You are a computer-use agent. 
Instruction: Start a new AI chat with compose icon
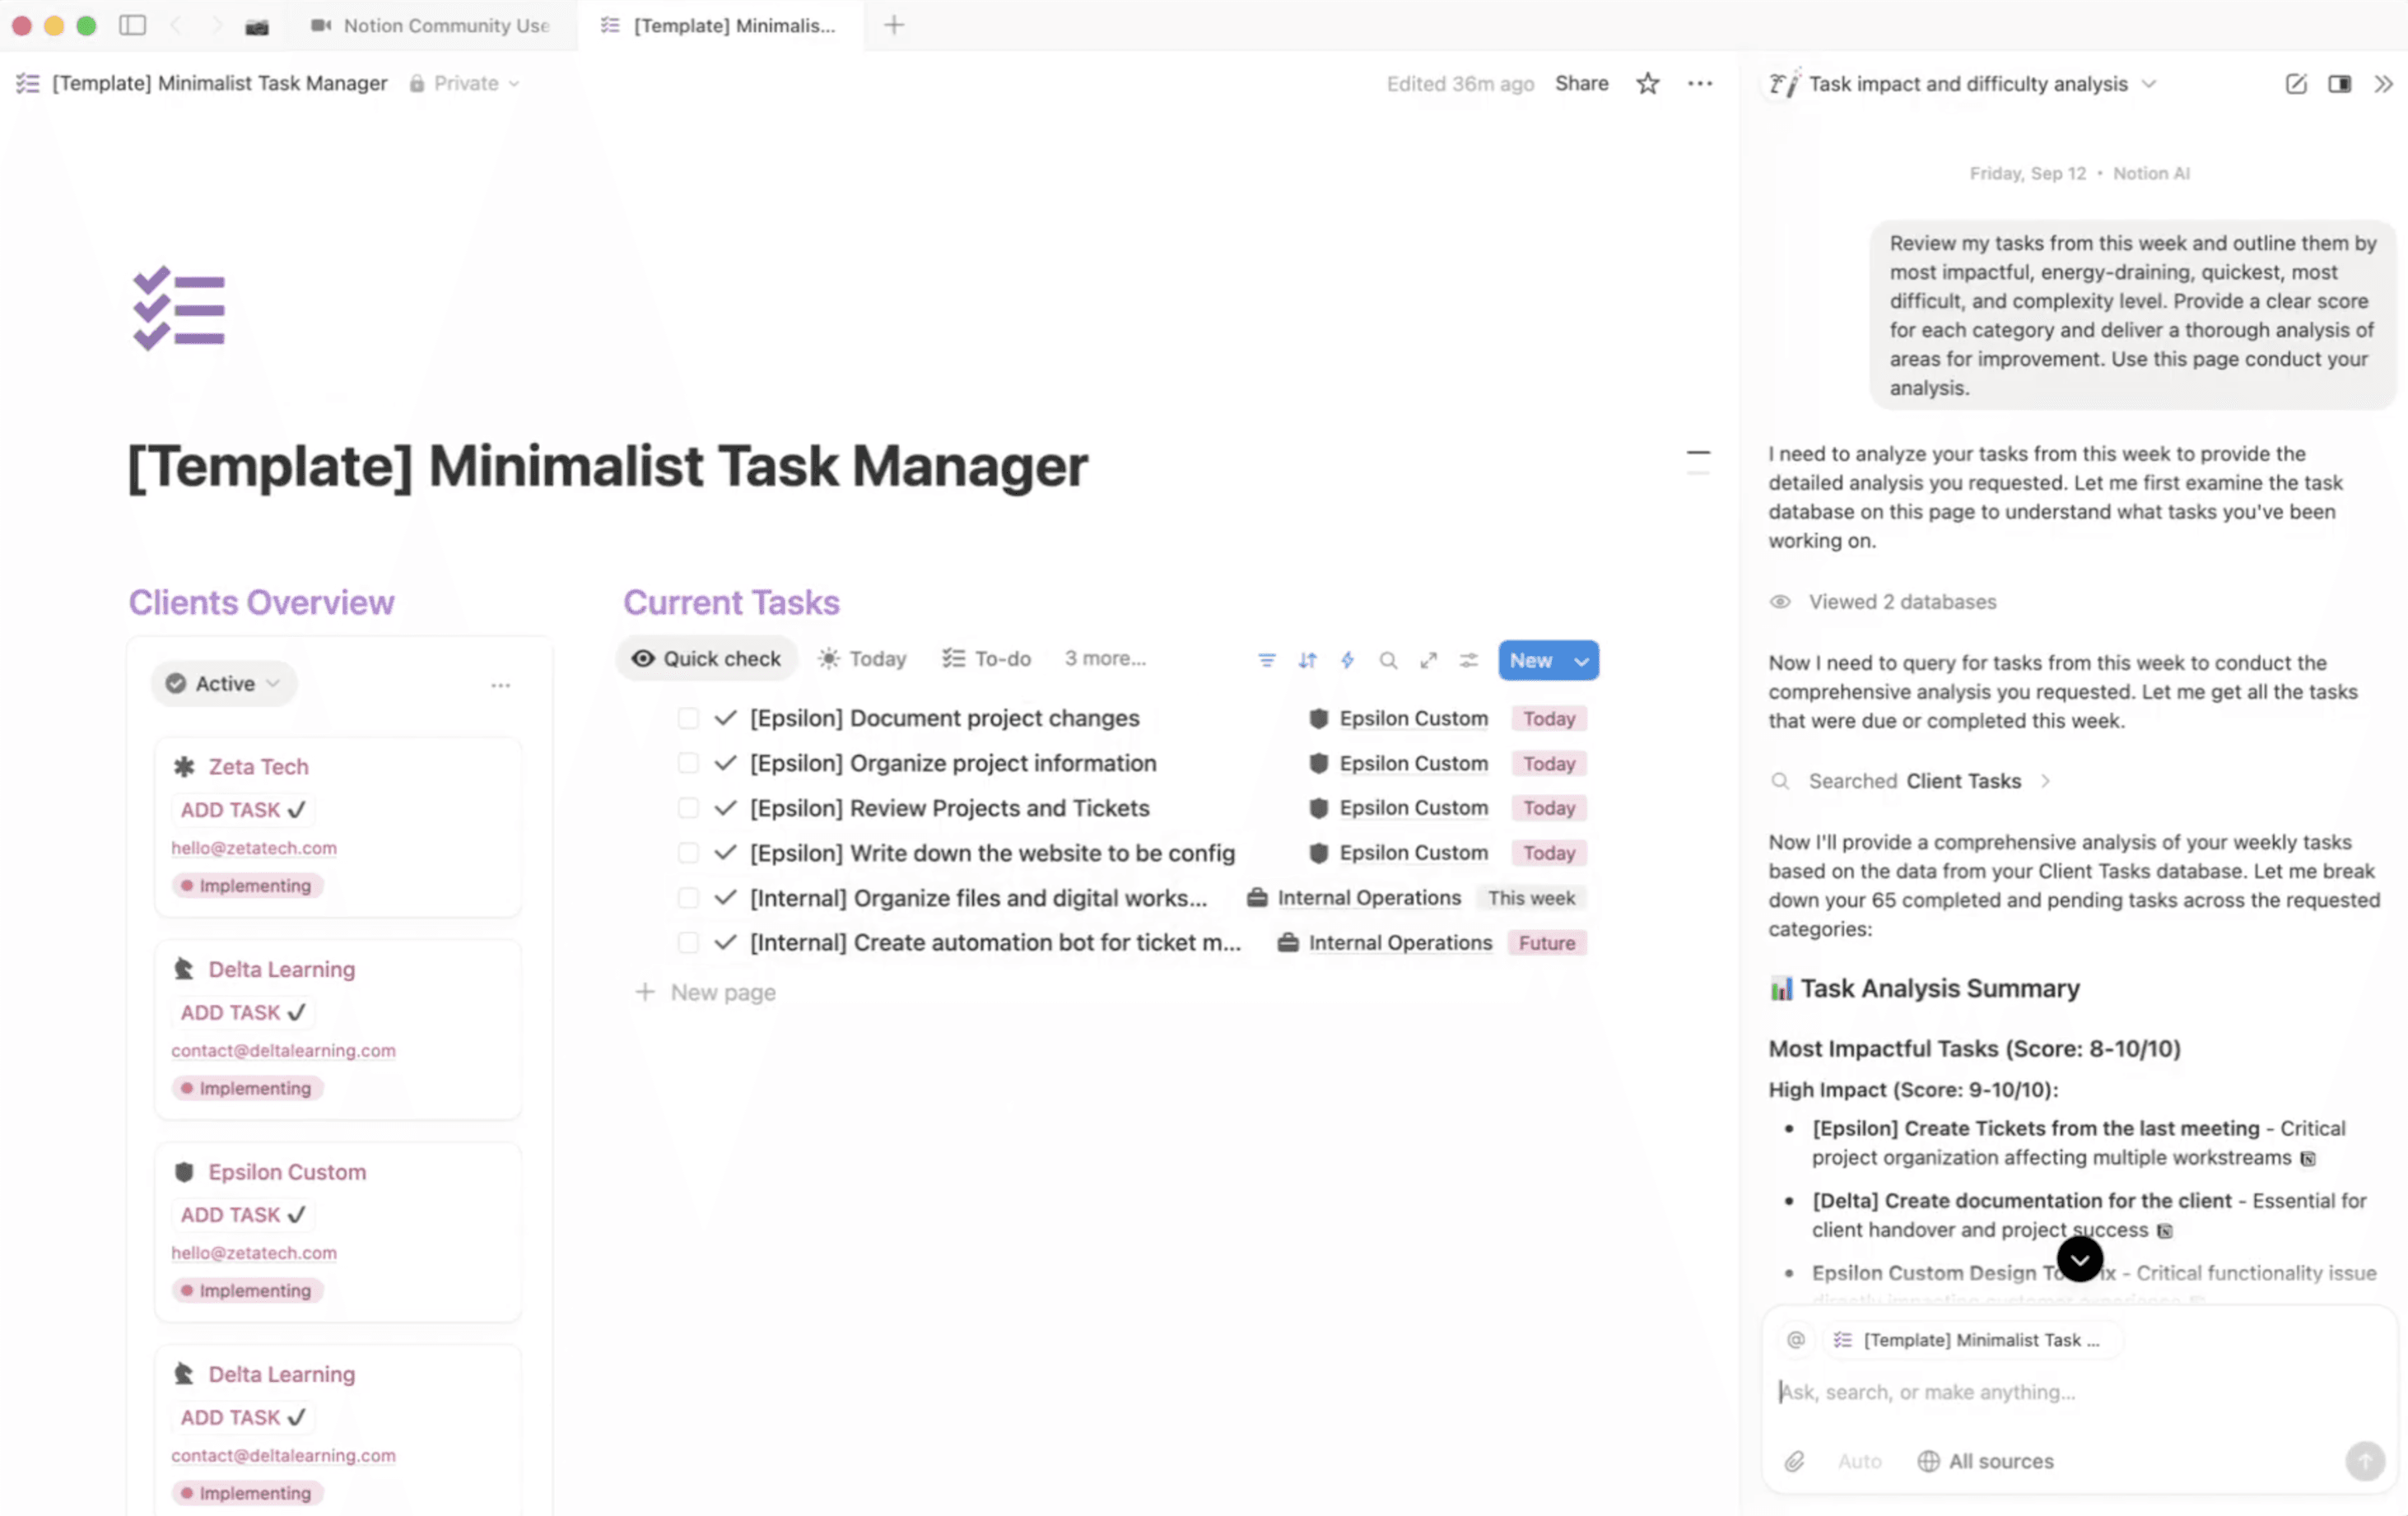(2296, 84)
